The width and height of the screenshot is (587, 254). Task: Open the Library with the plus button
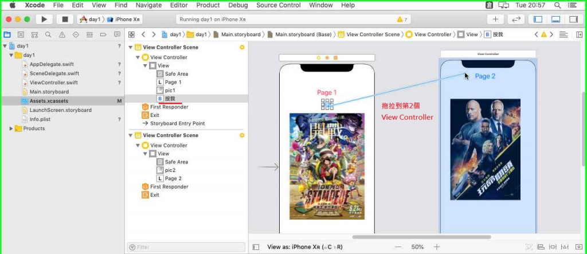coord(495,19)
